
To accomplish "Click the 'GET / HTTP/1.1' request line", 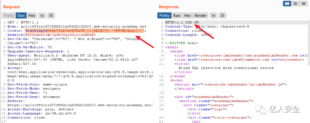I will [23, 22].
